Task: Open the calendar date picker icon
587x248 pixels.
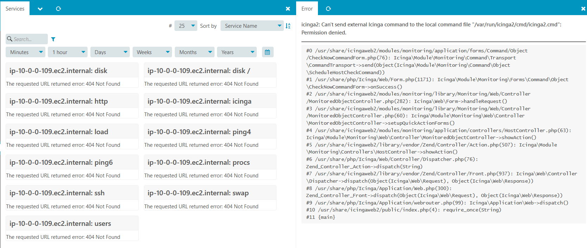Action: click(268, 52)
